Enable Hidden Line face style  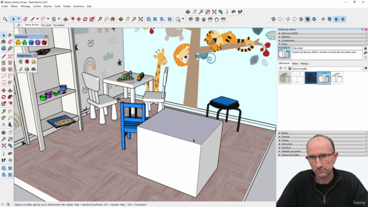(294, 19)
